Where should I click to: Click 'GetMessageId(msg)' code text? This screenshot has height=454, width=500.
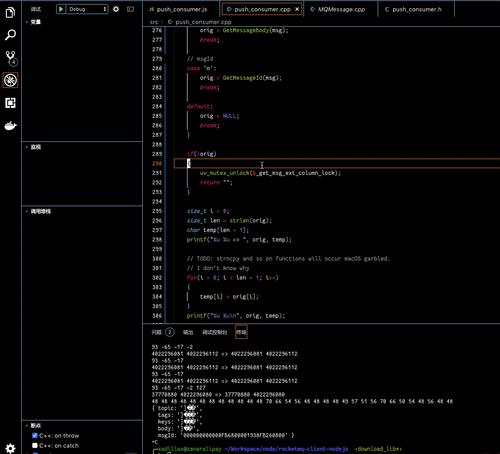point(250,78)
